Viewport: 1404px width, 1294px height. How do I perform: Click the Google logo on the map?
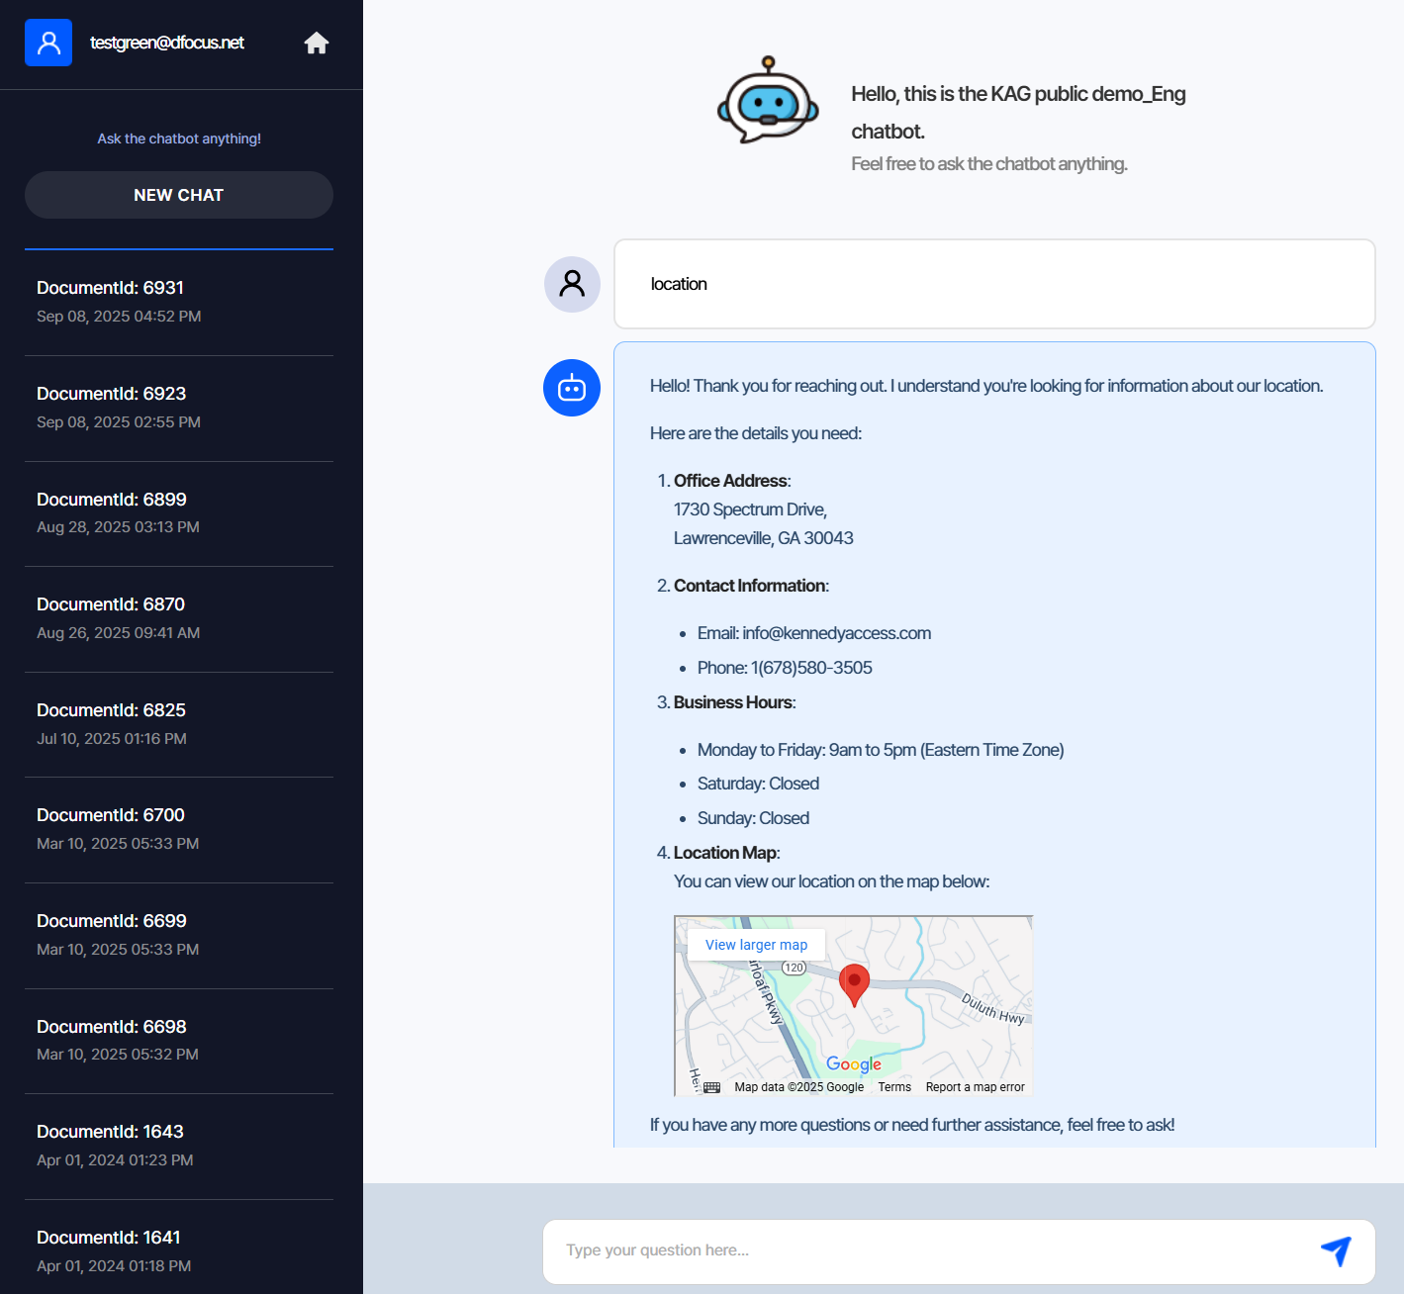pyautogui.click(x=853, y=1063)
